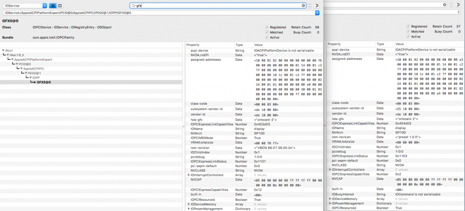Collapse the Root tree node triangle
The image size is (465, 211).
click(x=3, y=51)
